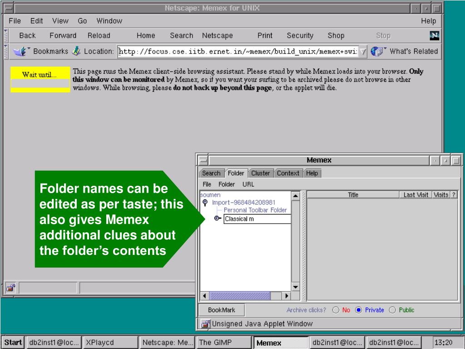Open the Help menu in Netscape
The width and height of the screenshot is (465, 349).
429,21
